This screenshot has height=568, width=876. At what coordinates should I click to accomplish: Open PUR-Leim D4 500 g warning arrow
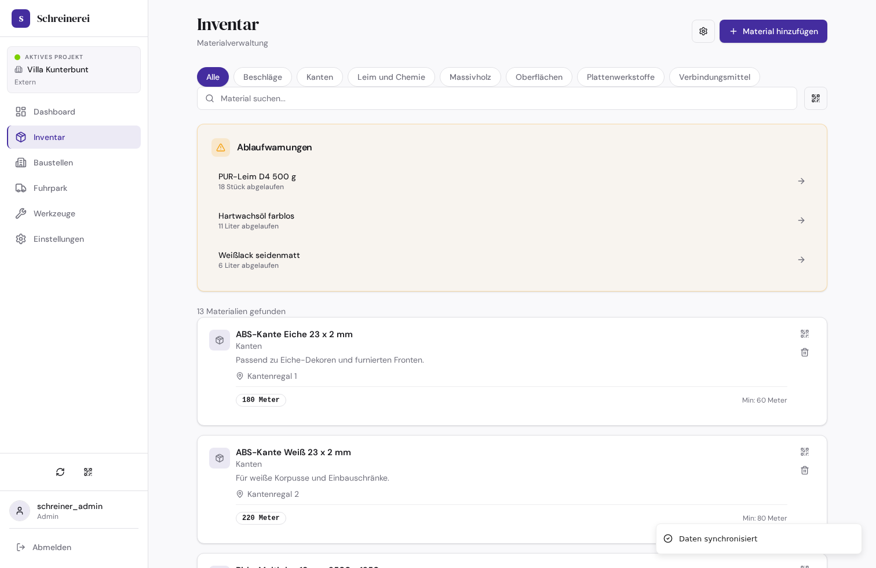tap(801, 181)
